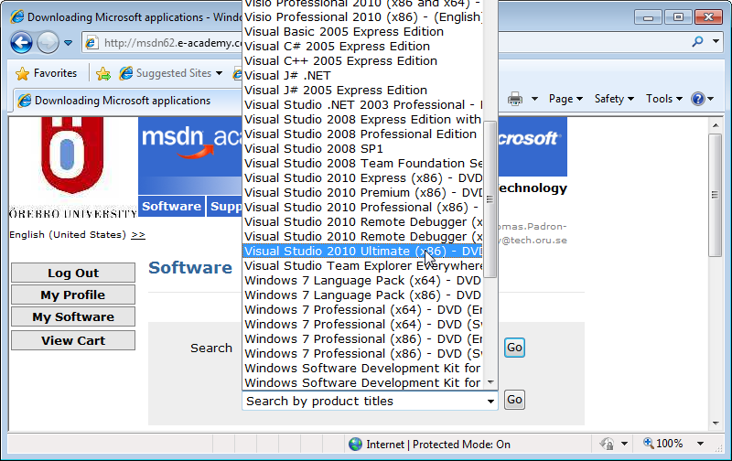Image resolution: width=732 pixels, height=461 pixels.
Task: Click the browser Back arrow button
Action: click(21, 43)
